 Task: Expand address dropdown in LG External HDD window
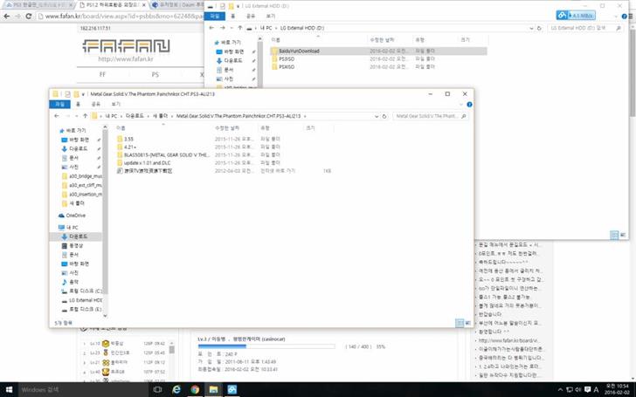tap(531, 28)
